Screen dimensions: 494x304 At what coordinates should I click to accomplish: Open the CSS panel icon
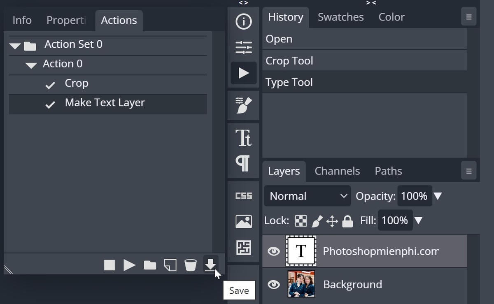pyautogui.click(x=243, y=196)
